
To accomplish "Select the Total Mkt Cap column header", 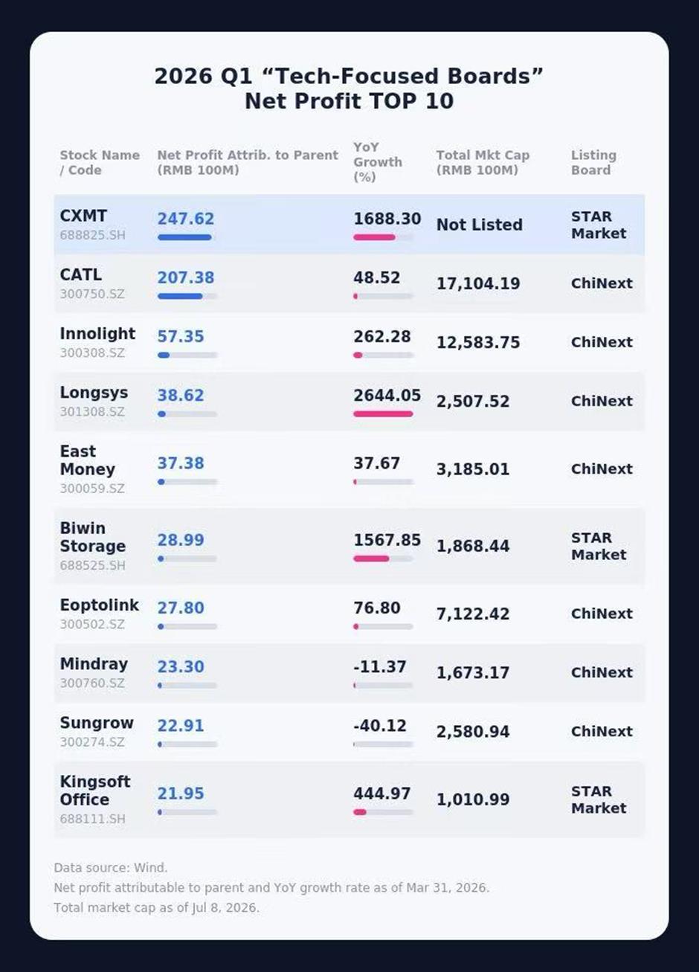I will pos(483,162).
